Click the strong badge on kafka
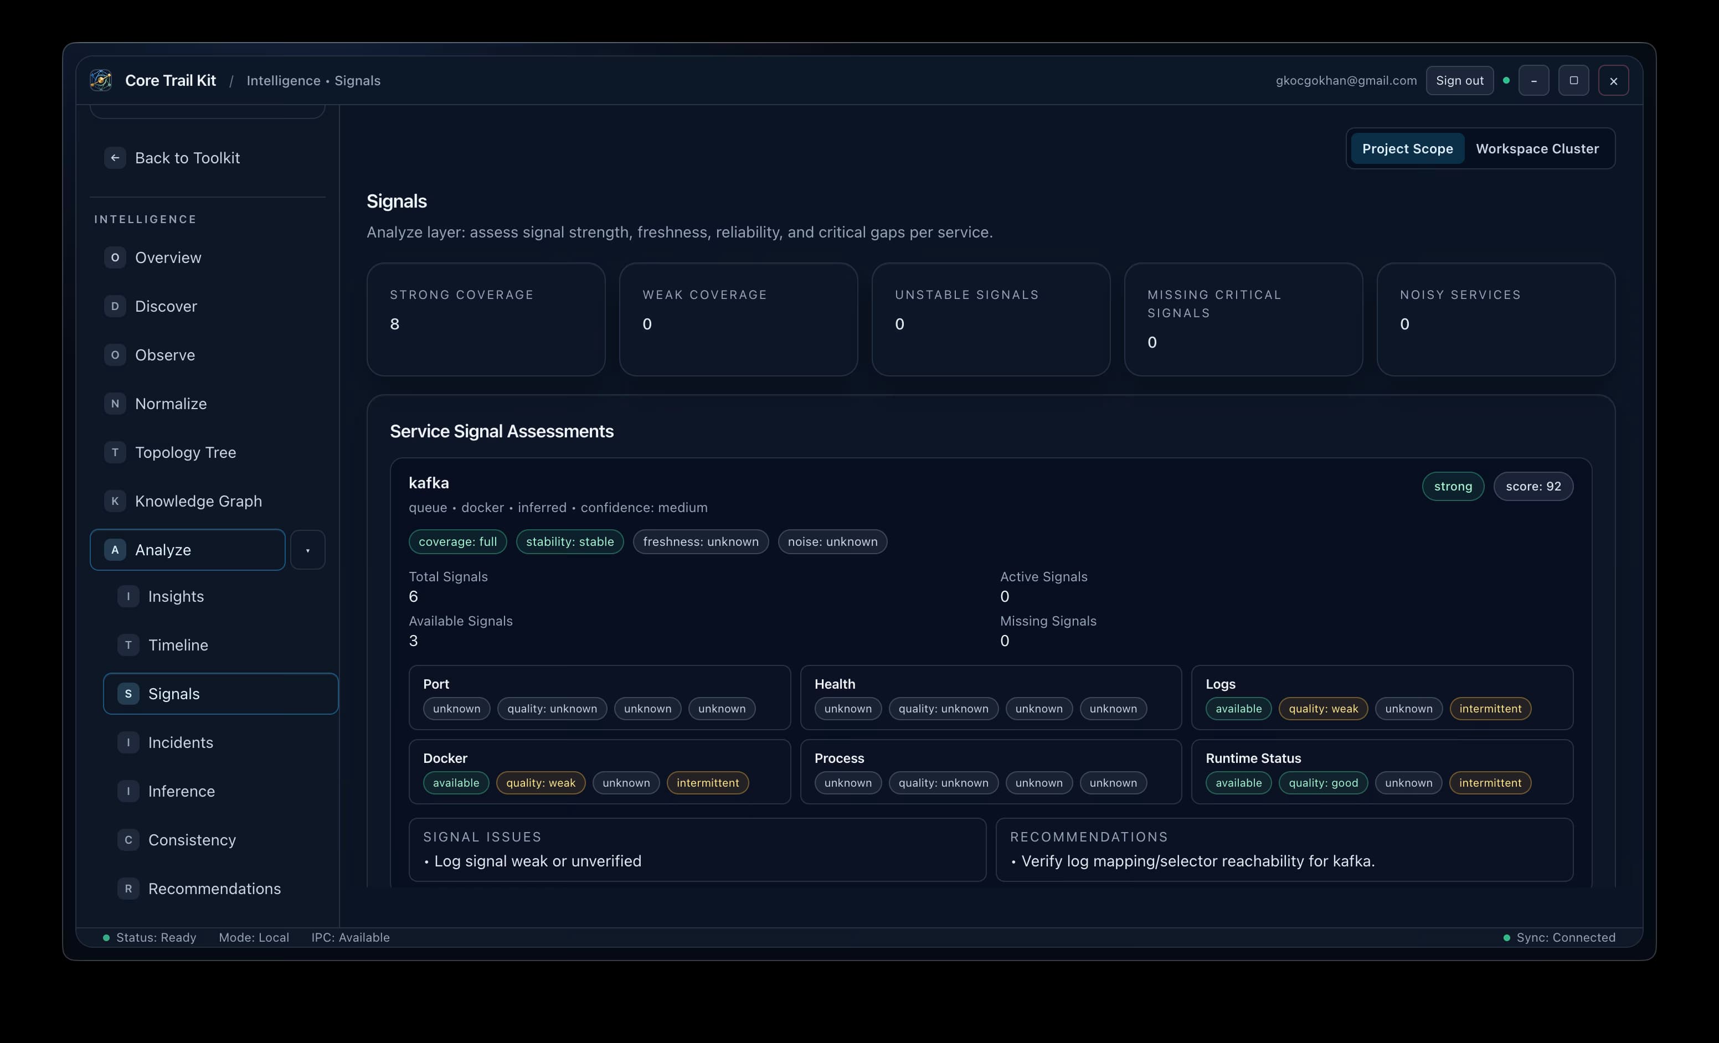This screenshot has width=1719, height=1043. [1453, 486]
